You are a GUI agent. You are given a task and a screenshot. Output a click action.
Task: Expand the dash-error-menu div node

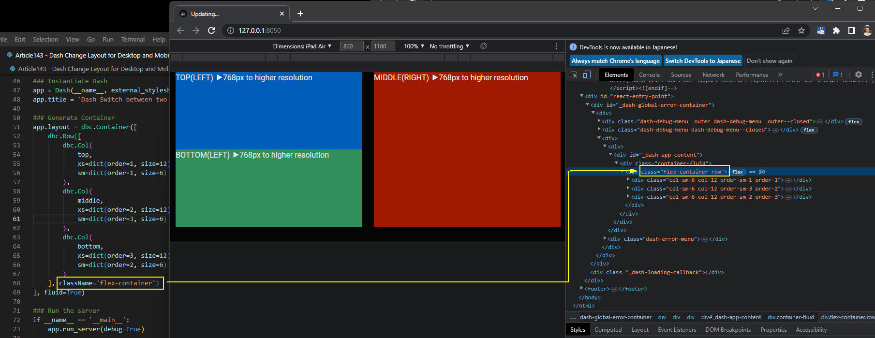pos(605,239)
